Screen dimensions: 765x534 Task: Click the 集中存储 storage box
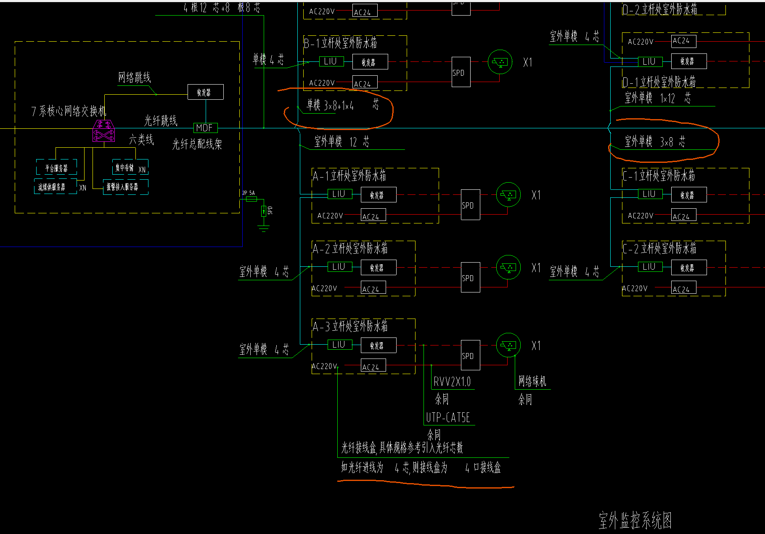[130, 167]
